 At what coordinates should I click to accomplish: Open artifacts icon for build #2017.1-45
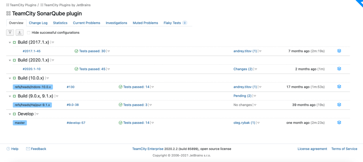(339, 51)
